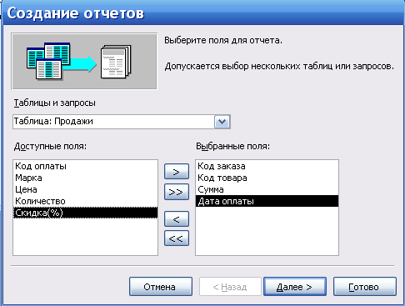Select Цена in available fields
This screenshot has width=405, height=306.
(85, 189)
